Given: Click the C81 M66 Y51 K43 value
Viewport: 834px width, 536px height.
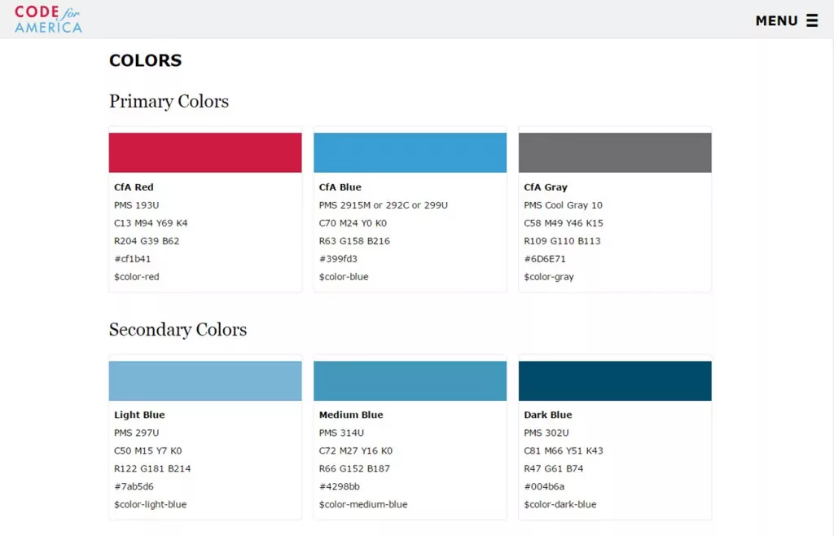Looking at the screenshot, I should pyautogui.click(x=564, y=451).
